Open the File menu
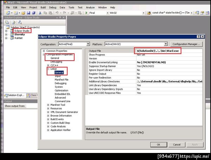The width and height of the screenshot is (211, 160). coord(8,7)
